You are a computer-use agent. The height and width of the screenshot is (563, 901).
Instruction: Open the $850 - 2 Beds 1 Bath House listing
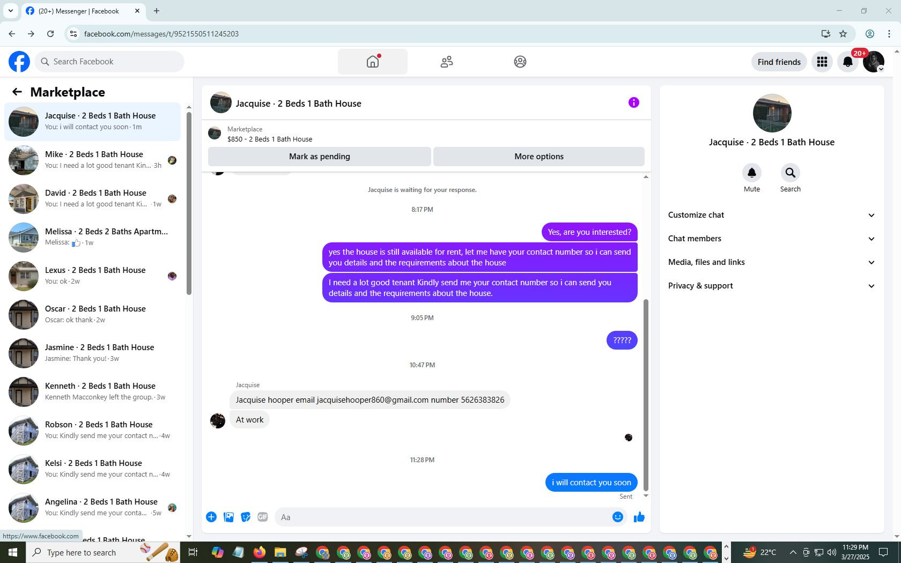click(270, 139)
